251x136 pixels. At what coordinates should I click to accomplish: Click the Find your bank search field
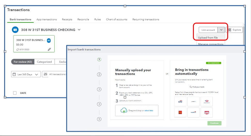pos(197,87)
